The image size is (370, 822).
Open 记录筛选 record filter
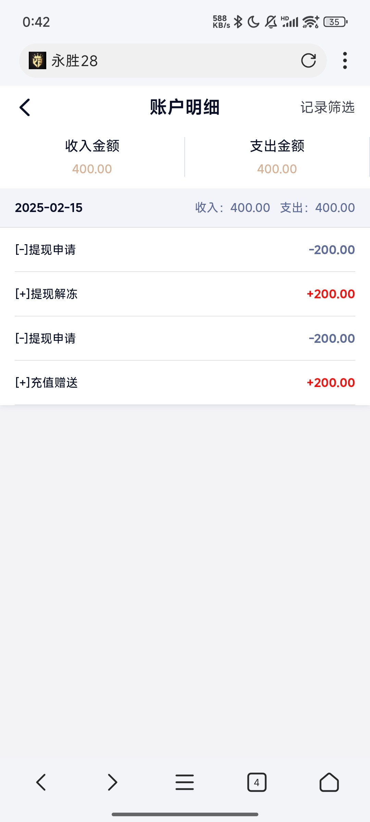click(x=327, y=108)
